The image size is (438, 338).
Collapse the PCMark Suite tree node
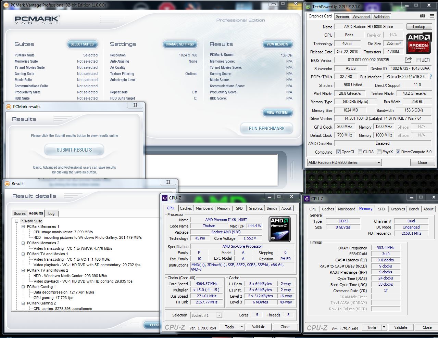[17, 221]
